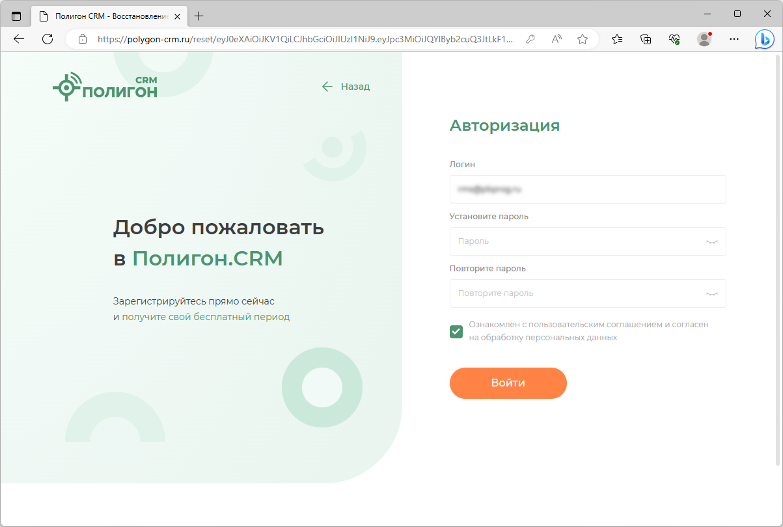783x527 pixels.
Task: Show the password in the Пароль field
Action: (712, 241)
